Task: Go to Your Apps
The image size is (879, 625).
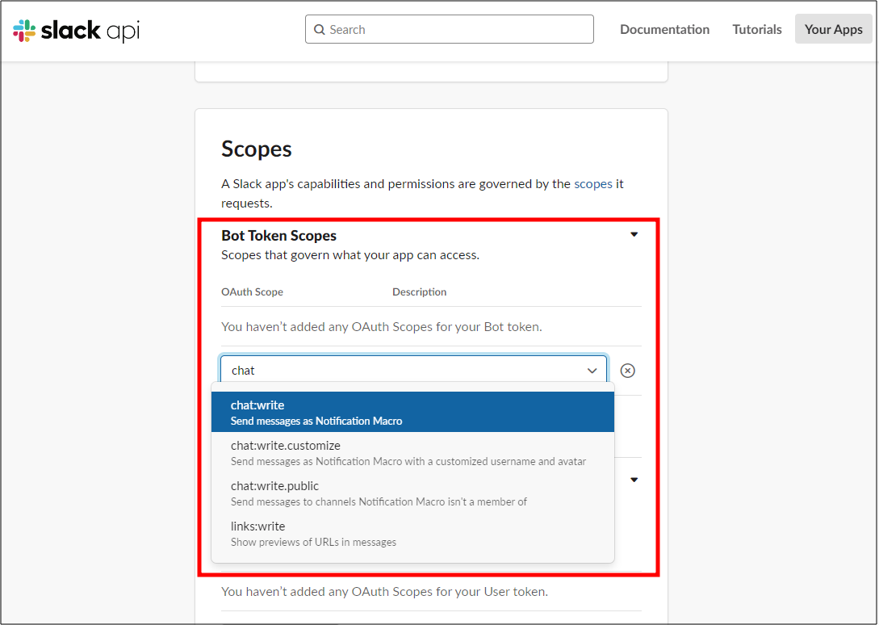Action: pos(833,29)
